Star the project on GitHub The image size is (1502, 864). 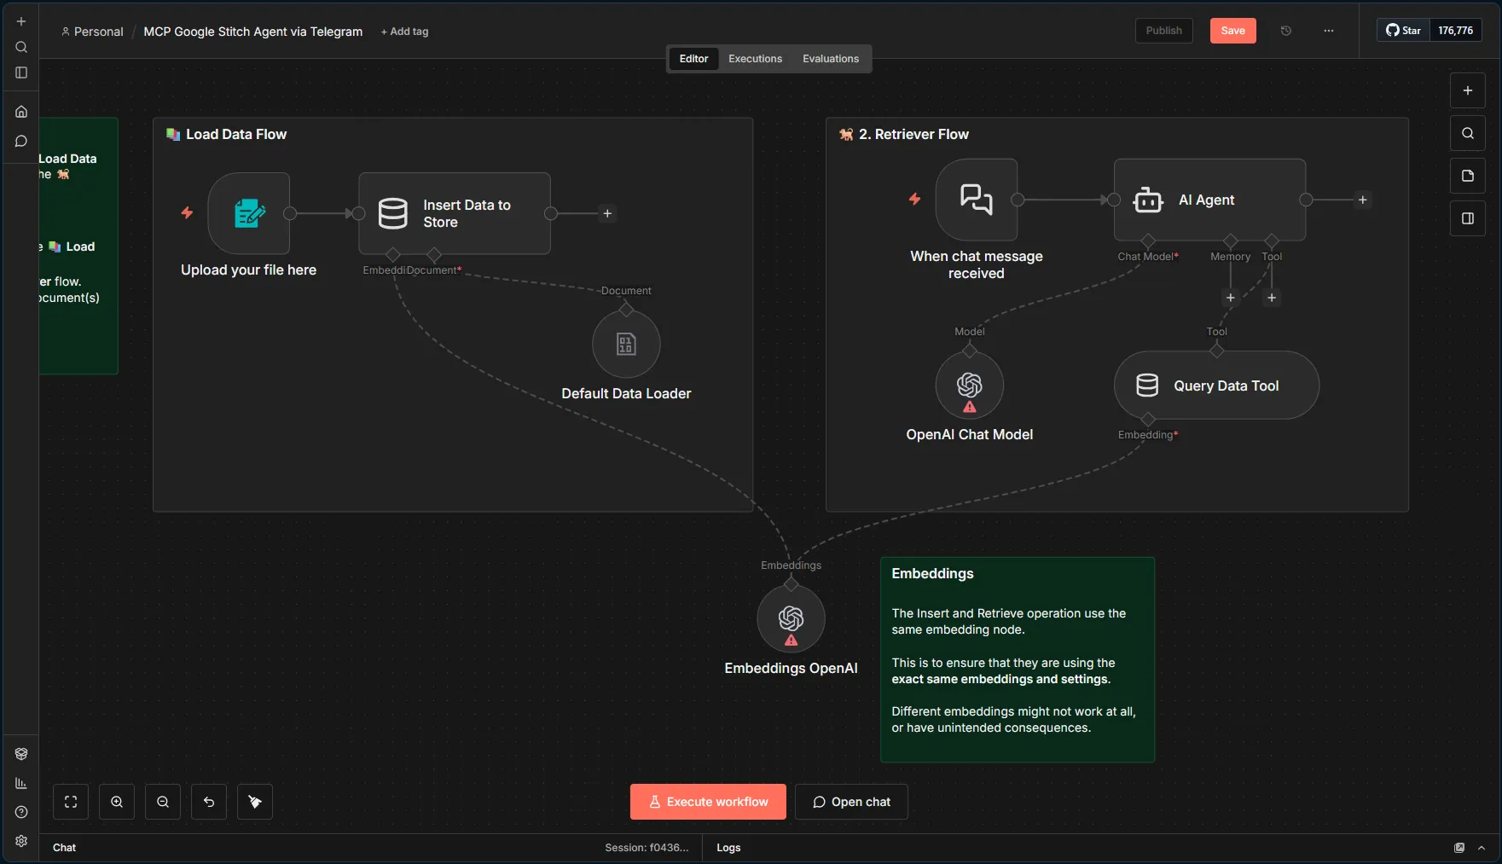(x=1402, y=30)
